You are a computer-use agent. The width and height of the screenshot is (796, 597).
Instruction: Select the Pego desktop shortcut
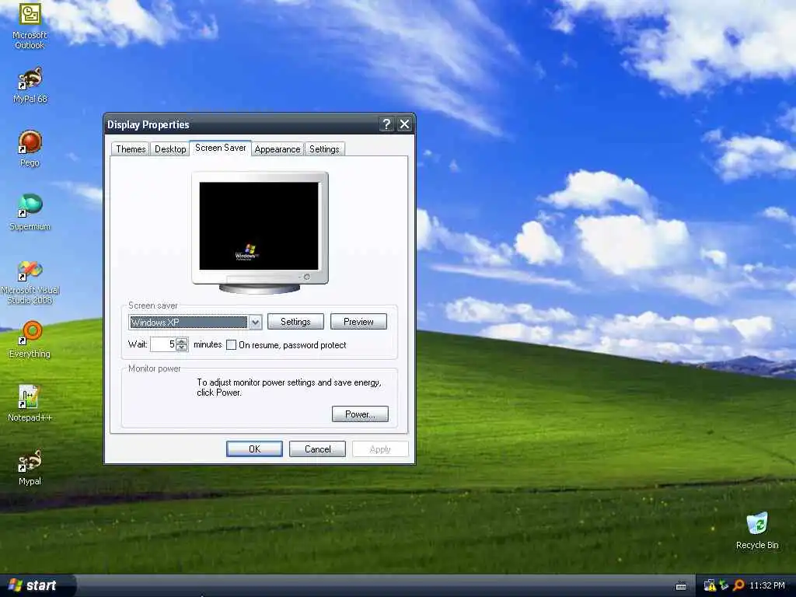pyautogui.click(x=30, y=148)
